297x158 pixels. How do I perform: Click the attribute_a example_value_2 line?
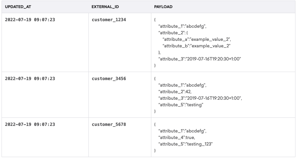coord(197,39)
